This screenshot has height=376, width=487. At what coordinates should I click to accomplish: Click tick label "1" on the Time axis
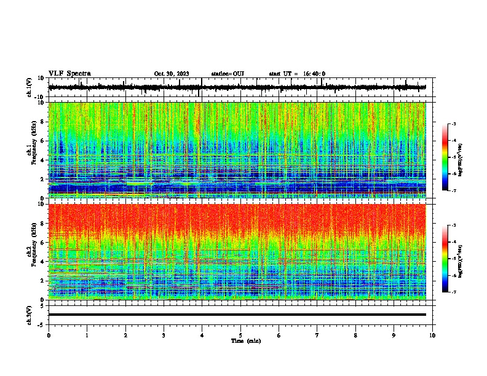pos(87,335)
